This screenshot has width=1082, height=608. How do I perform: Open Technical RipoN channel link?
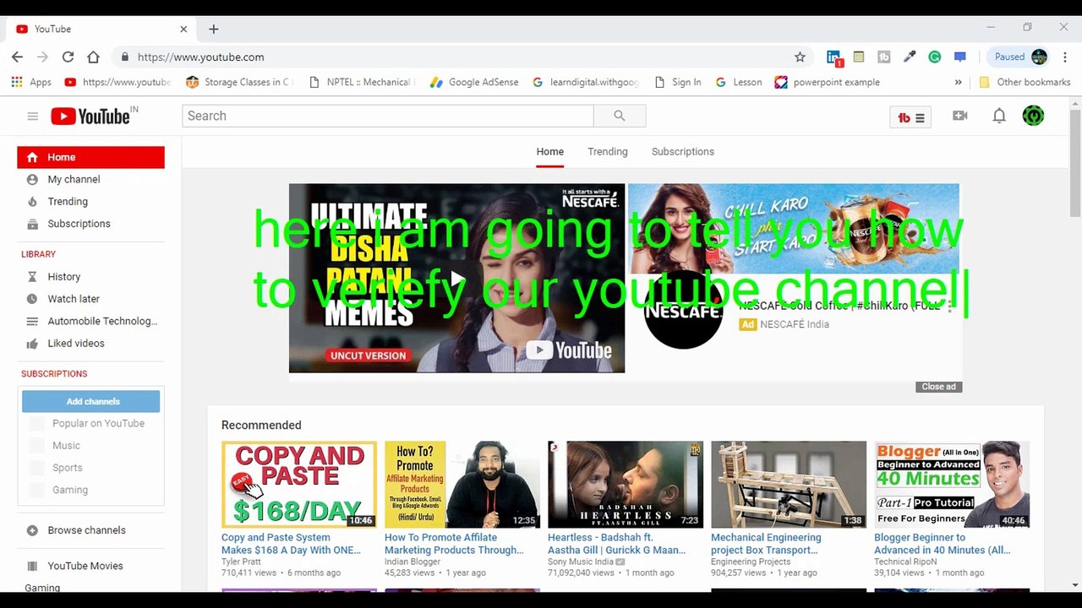(x=905, y=562)
